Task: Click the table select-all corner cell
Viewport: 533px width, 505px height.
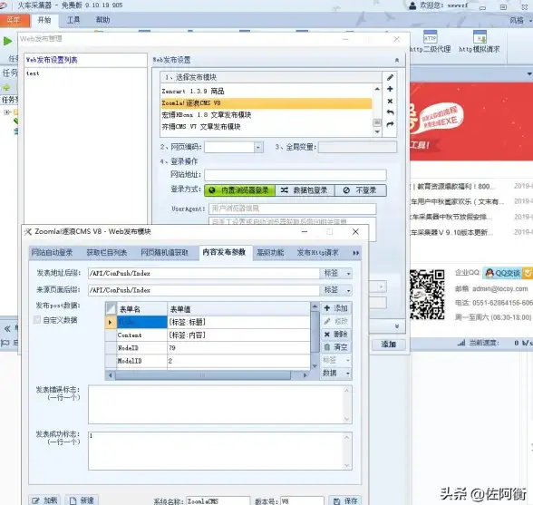Action: (x=111, y=309)
